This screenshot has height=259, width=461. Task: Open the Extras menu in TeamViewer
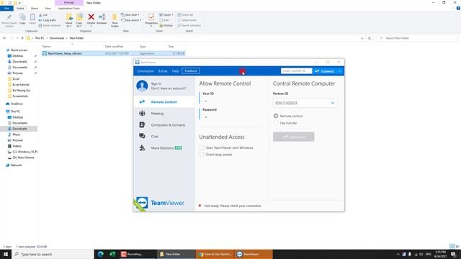pyautogui.click(x=163, y=71)
